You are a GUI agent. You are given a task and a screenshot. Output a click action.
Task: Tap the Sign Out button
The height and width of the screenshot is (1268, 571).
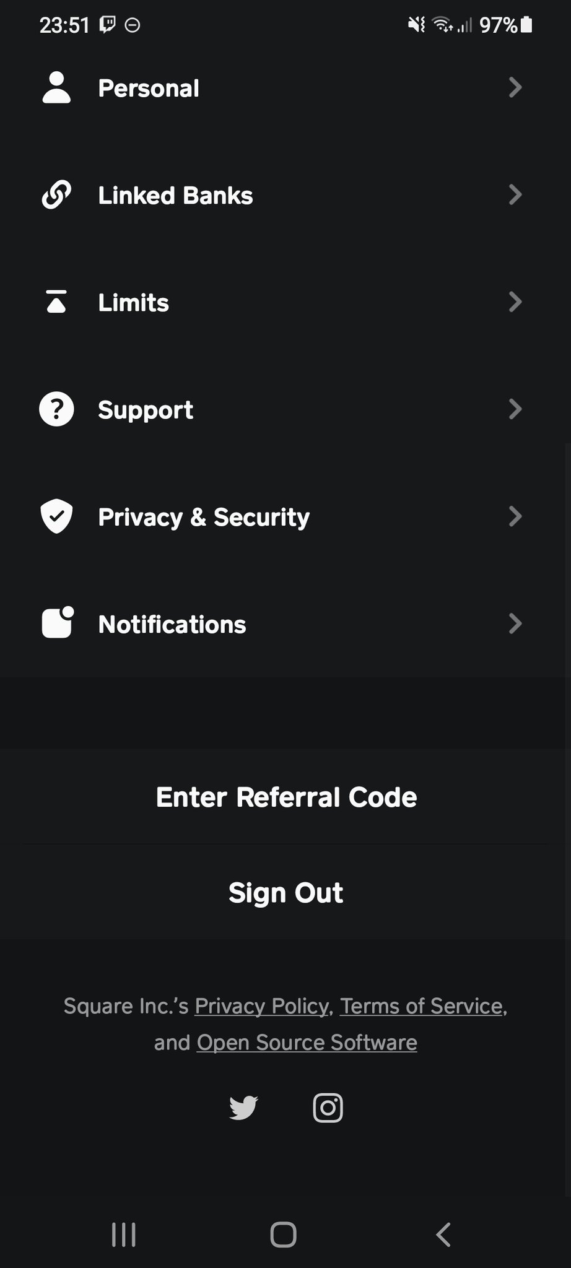pyautogui.click(x=285, y=892)
